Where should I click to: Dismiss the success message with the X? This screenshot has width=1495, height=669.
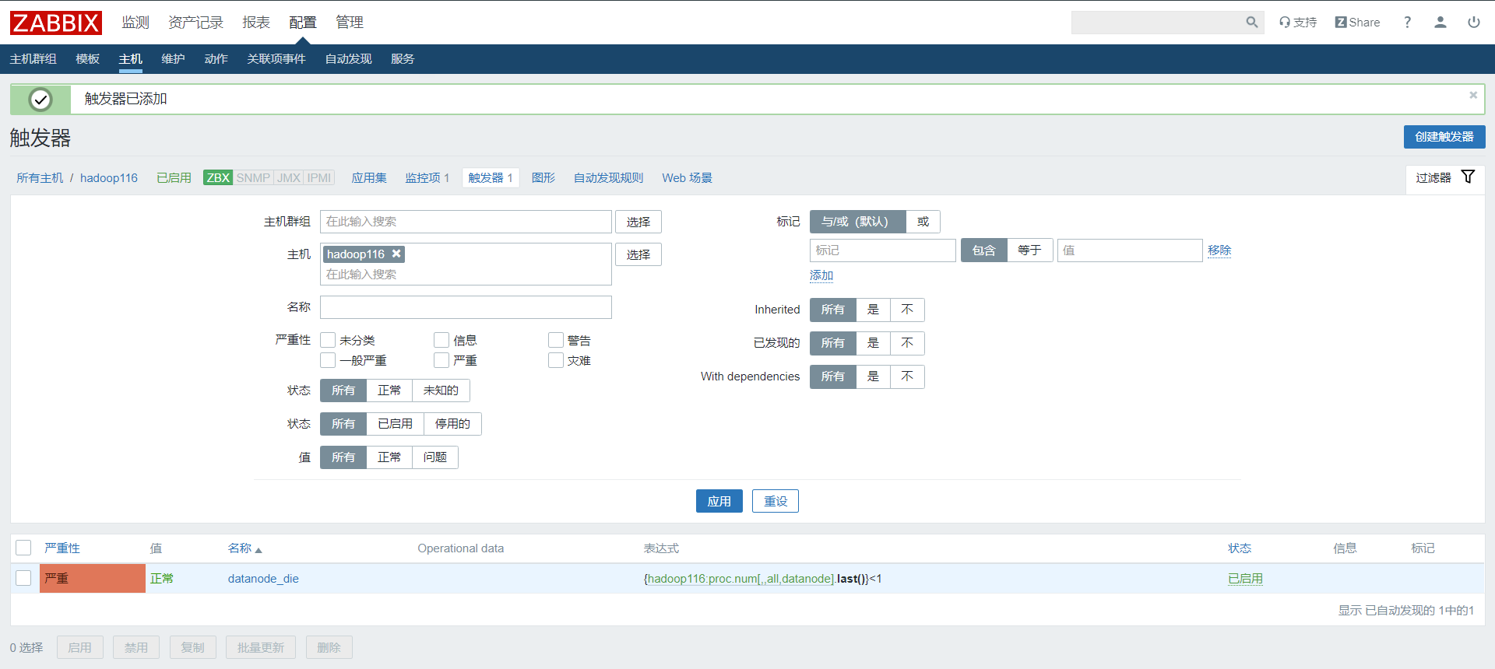(1473, 95)
